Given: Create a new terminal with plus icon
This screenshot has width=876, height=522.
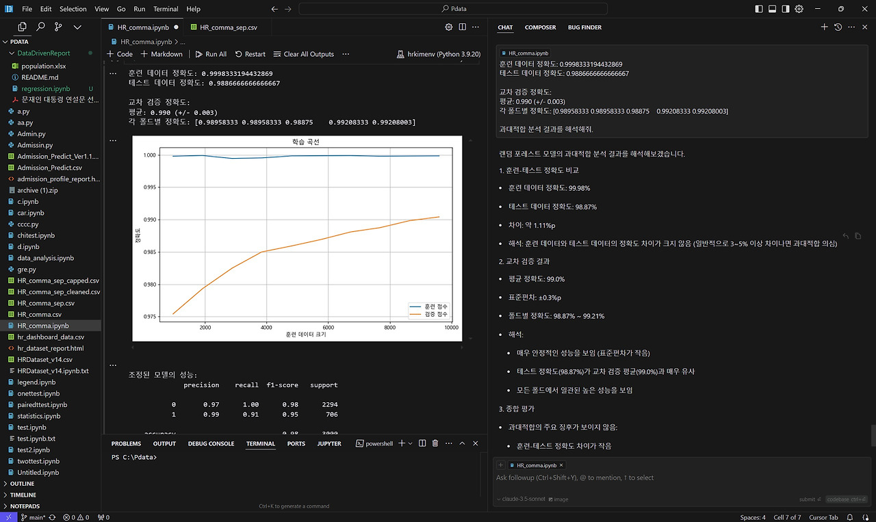Looking at the screenshot, I should pyautogui.click(x=402, y=443).
